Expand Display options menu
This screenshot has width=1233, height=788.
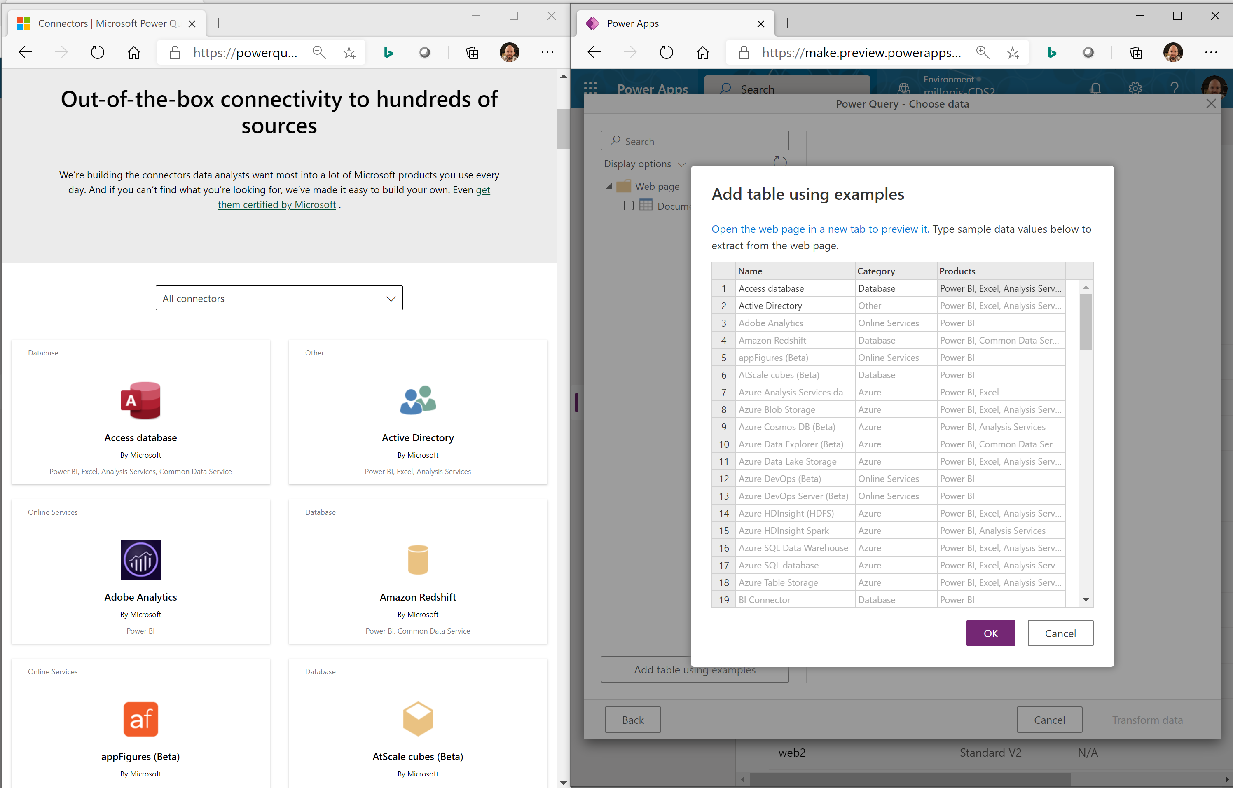[x=643, y=164]
